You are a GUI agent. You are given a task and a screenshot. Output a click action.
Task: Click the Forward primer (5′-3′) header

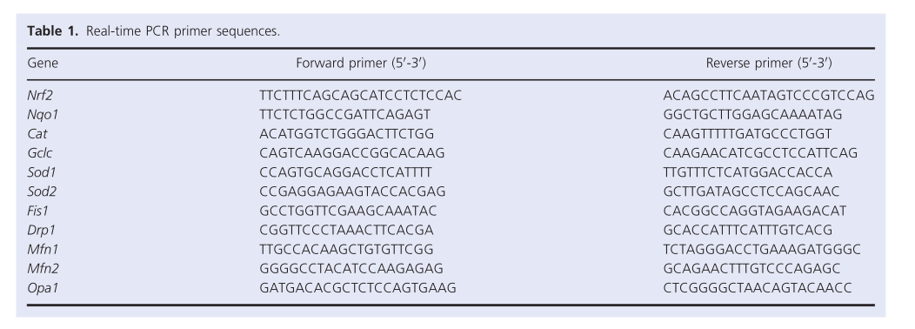[x=361, y=64]
